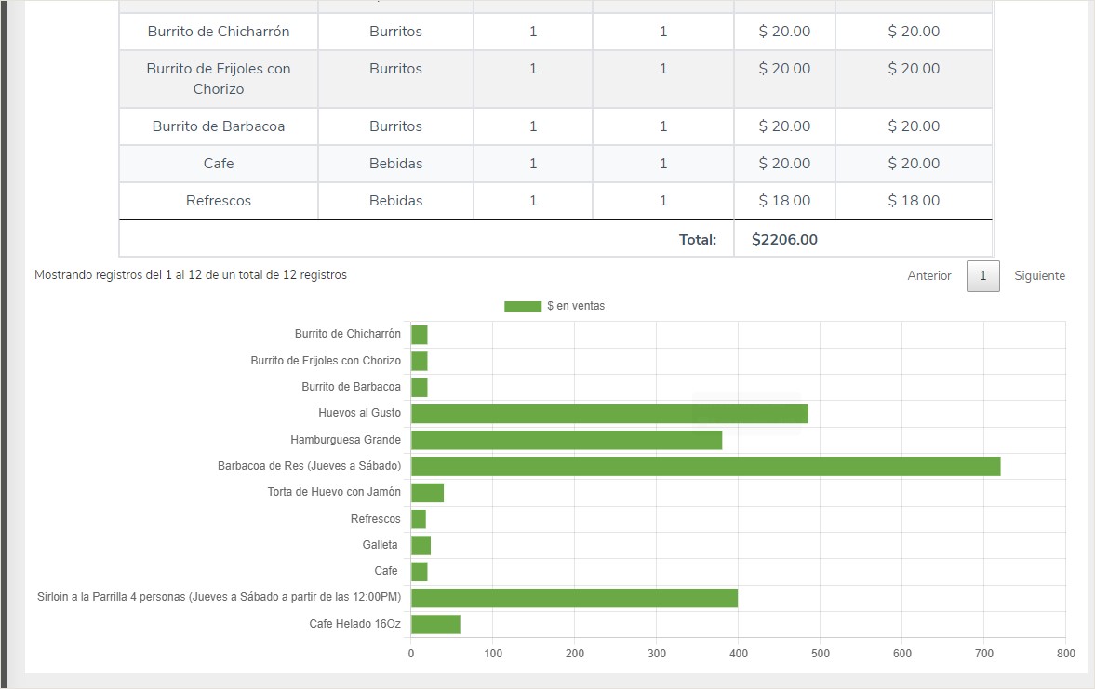Select the Sirloin a la Parrilla chart bar
1095x689 pixels.
[x=574, y=598]
